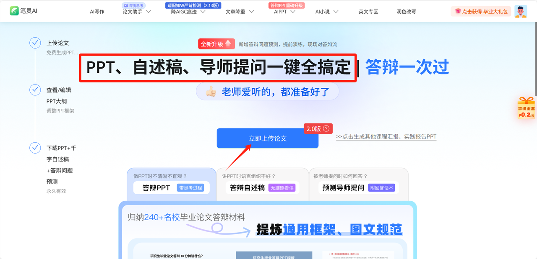Open the 降AIGC痕迹 menu item
The image size is (537, 259).
pyautogui.click(x=184, y=12)
